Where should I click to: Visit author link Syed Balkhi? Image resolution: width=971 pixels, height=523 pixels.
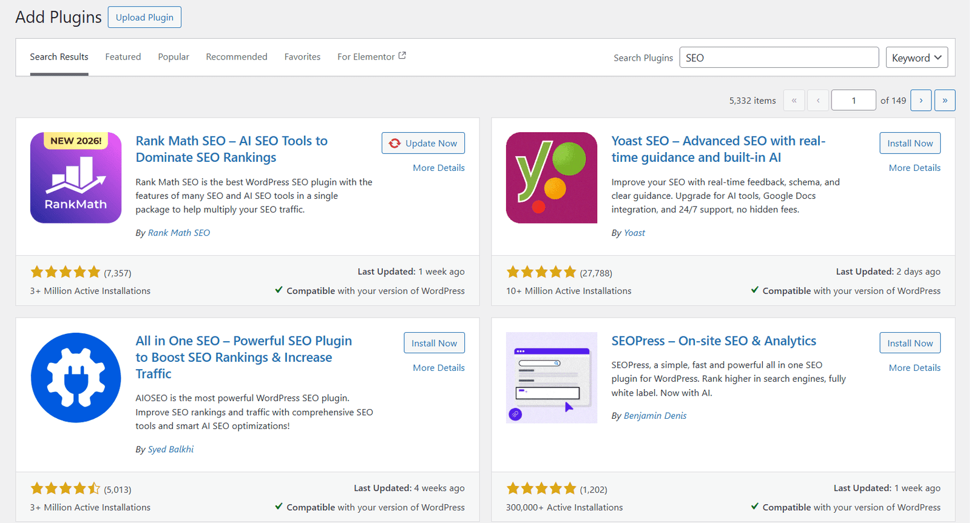tap(171, 449)
